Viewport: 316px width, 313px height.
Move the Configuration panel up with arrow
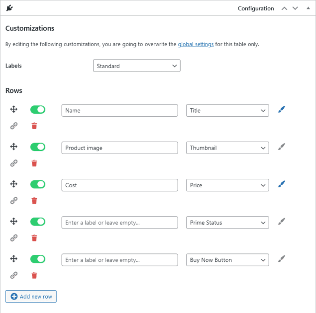coord(284,8)
